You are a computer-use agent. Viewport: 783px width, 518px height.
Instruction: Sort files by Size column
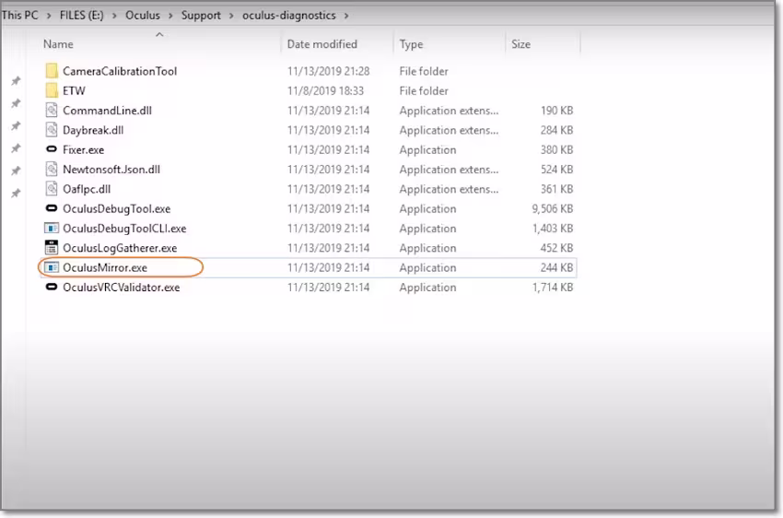tap(520, 44)
